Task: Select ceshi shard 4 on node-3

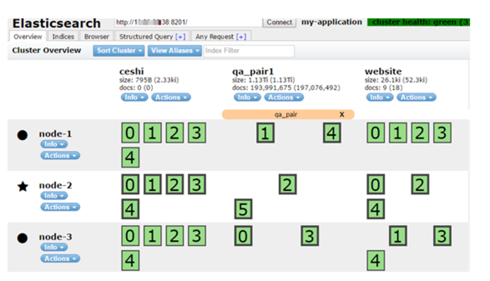Action: 130,261
